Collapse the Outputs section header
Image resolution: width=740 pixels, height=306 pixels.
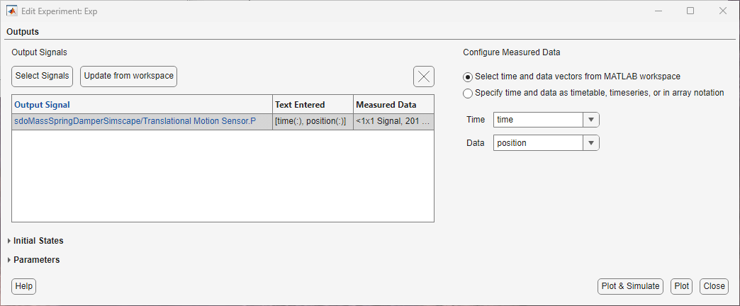(23, 32)
